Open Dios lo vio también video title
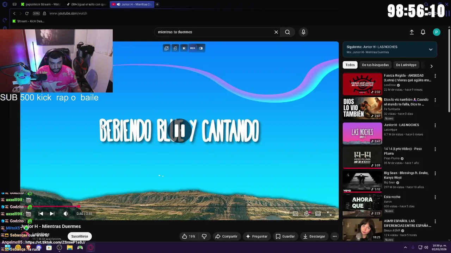Image resolution: width=451 pixels, height=253 pixels. pos(406,102)
